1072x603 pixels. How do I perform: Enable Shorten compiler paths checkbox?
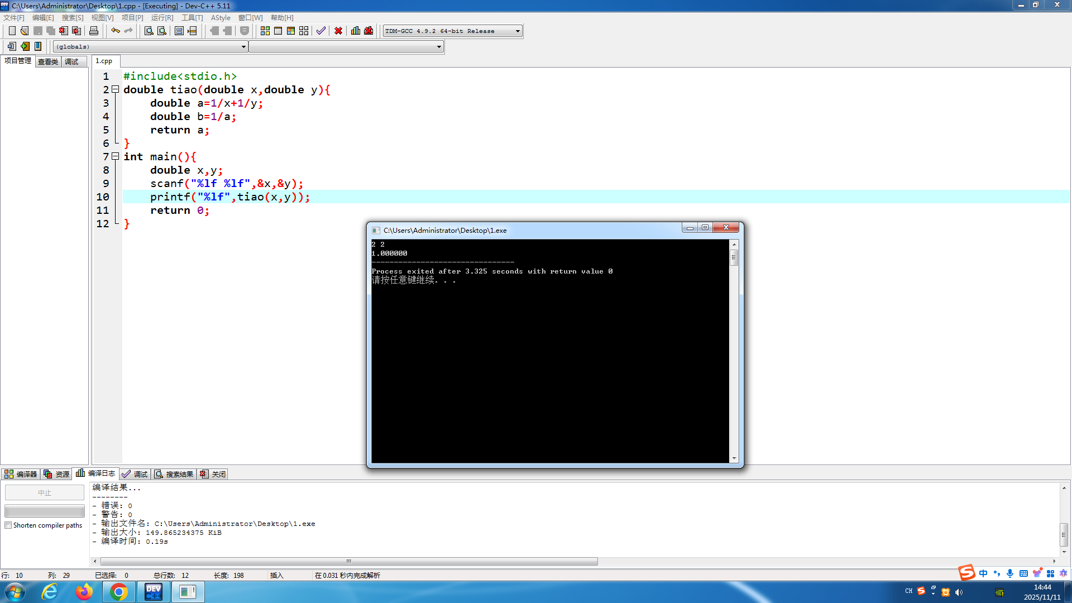tap(8, 525)
